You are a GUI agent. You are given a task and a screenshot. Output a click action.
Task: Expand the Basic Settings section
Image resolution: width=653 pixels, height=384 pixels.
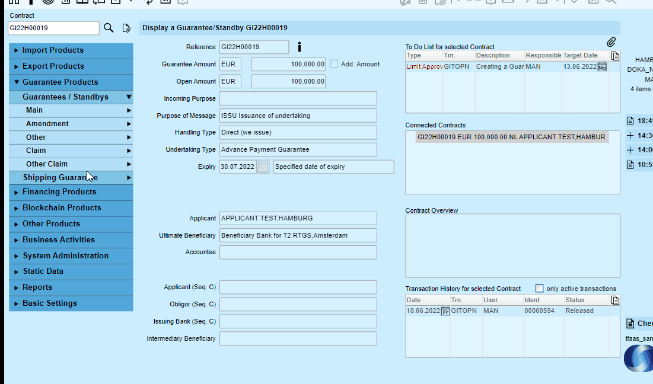coord(71,303)
